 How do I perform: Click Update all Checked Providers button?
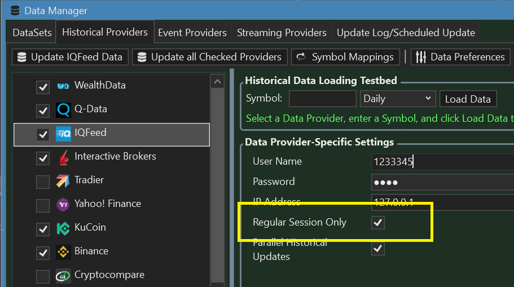pos(209,57)
